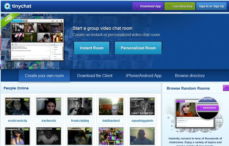Click PRO badge on karlieortiz thumbnail
Screen dimensions: 229x146
click(x=58, y=100)
